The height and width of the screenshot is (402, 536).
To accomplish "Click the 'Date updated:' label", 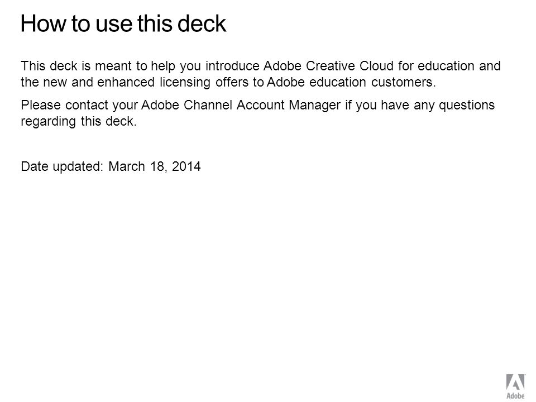I will coord(62,166).
